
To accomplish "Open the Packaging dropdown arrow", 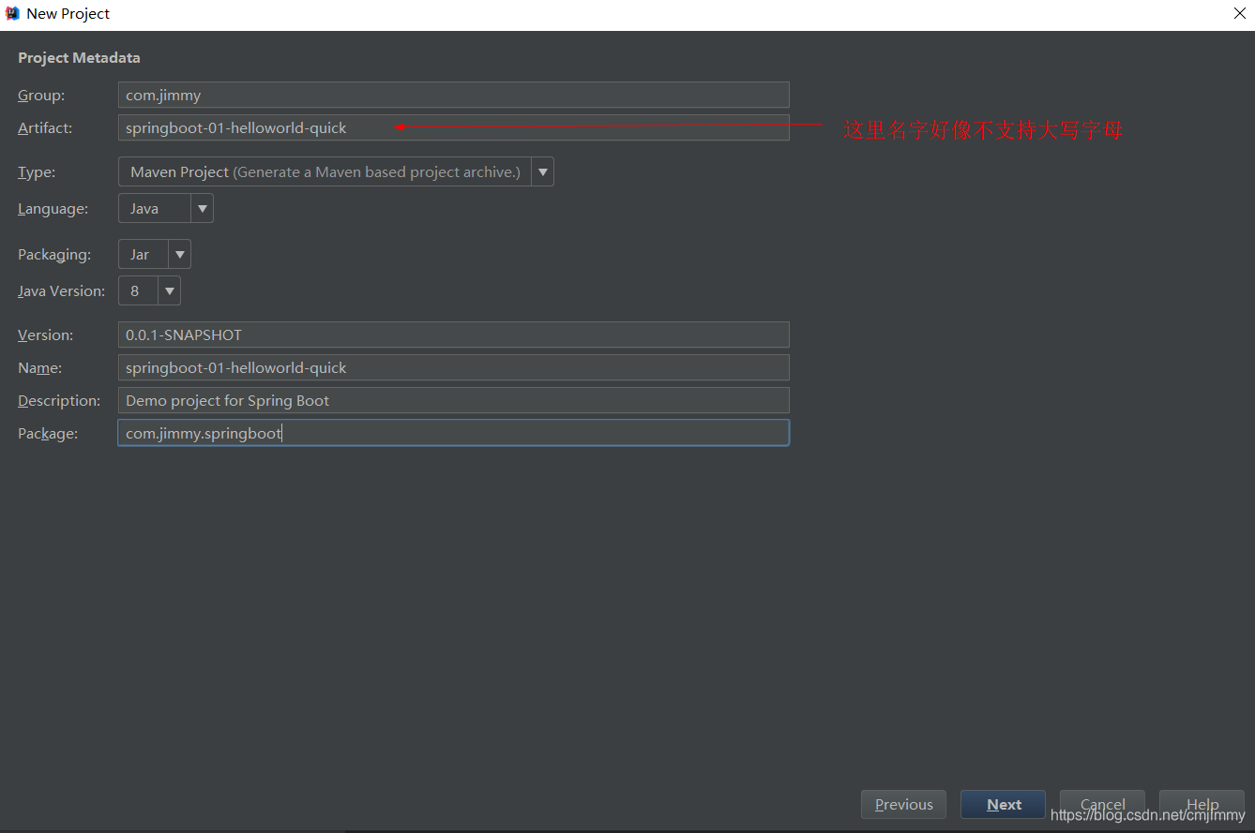I will [179, 254].
